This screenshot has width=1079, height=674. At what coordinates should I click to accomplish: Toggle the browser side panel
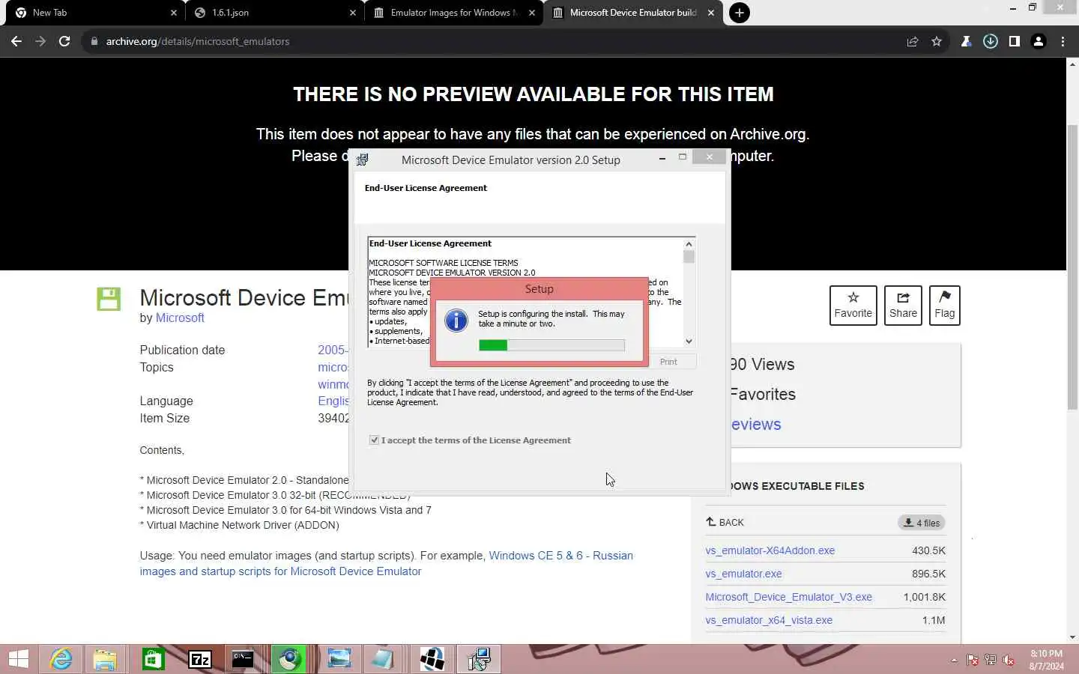click(x=1015, y=41)
